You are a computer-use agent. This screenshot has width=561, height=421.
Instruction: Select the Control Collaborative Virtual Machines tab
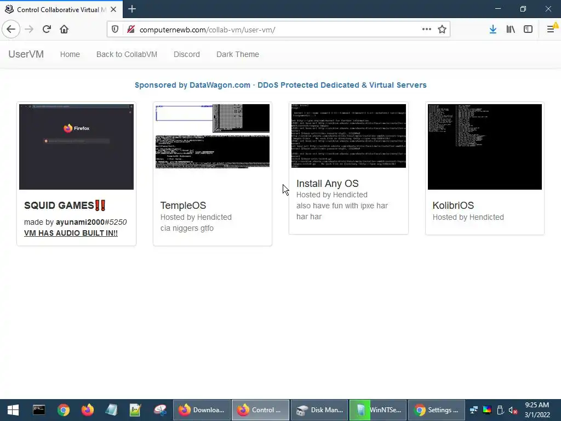tap(61, 9)
